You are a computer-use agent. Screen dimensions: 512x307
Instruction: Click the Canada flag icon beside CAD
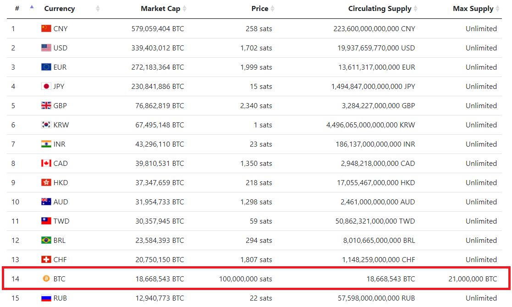tap(46, 164)
